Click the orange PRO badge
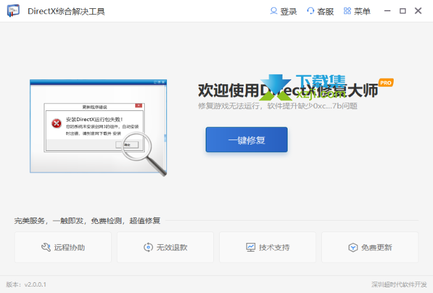 pos(386,82)
